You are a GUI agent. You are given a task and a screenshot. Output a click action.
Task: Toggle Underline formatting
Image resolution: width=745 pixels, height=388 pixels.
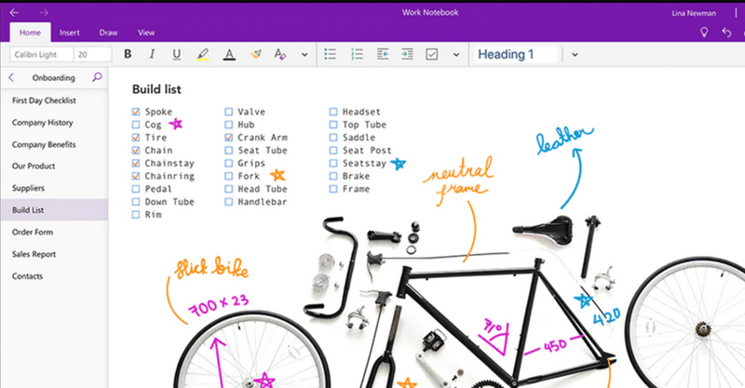[176, 54]
